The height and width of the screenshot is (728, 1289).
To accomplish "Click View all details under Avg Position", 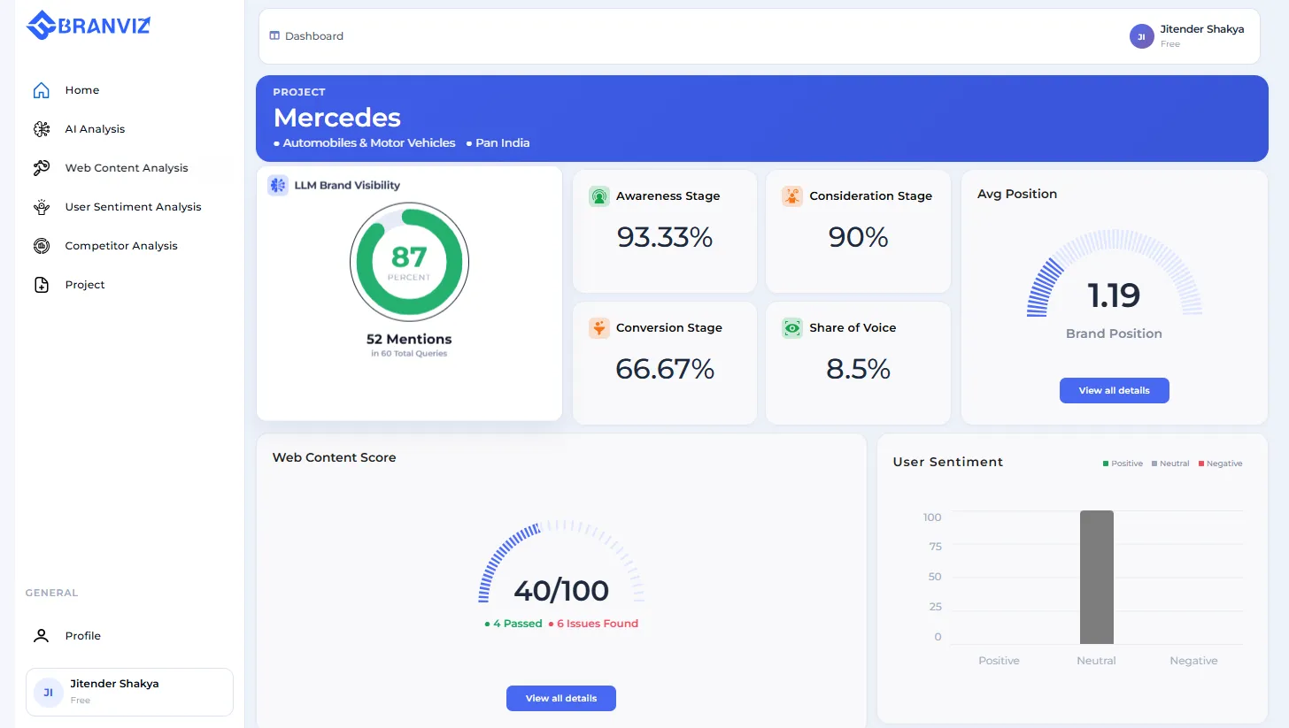I will coord(1114,390).
